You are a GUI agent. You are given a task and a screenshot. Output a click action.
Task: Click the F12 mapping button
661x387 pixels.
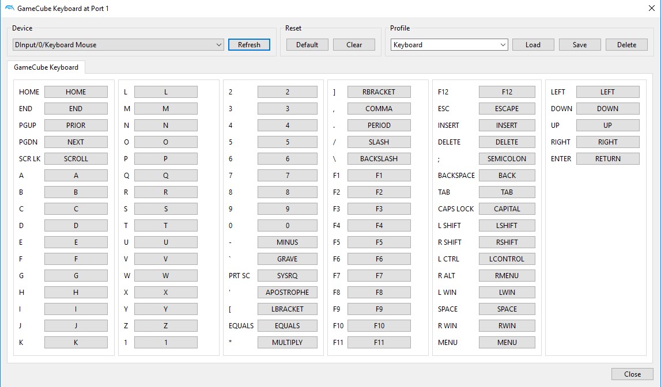[x=507, y=92]
